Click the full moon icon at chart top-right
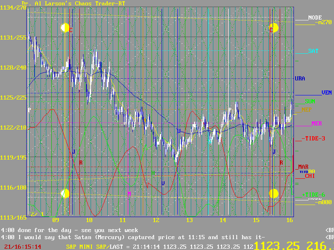The width and height of the screenshot is (334, 250). pyautogui.click(x=273, y=28)
